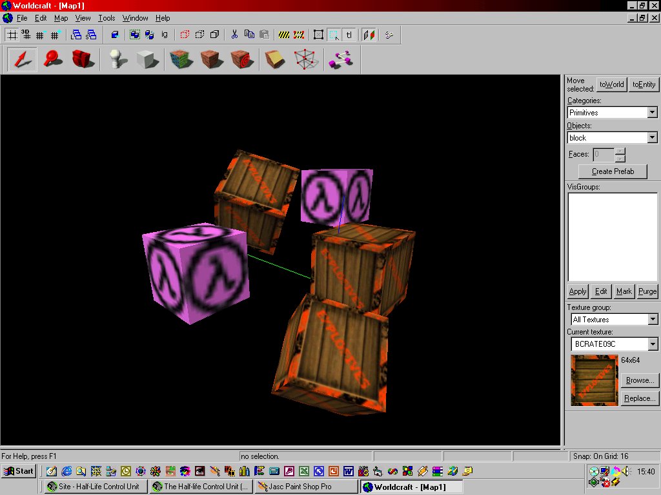Open the File menu
The width and height of the screenshot is (661, 495).
[22, 18]
